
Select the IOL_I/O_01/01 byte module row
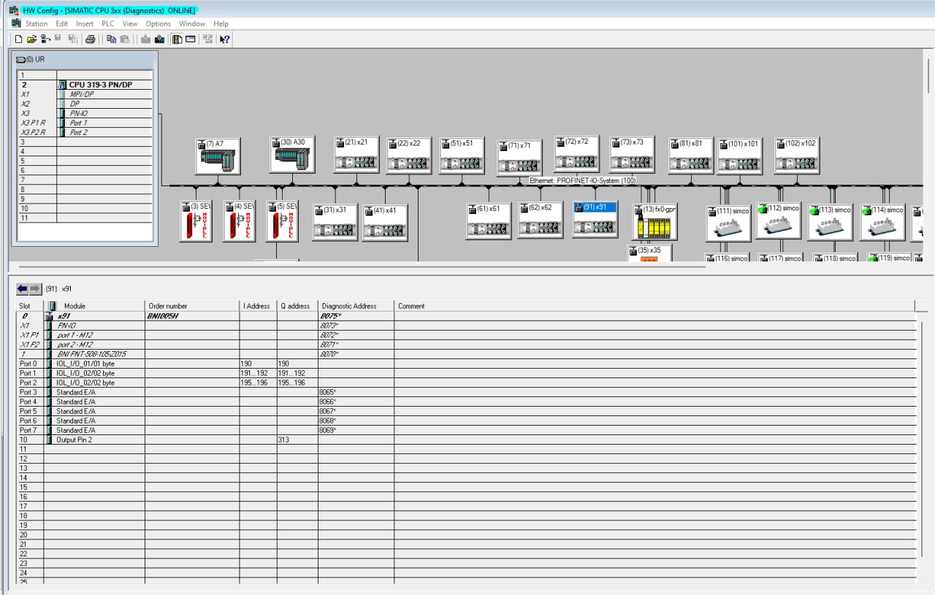(466, 364)
